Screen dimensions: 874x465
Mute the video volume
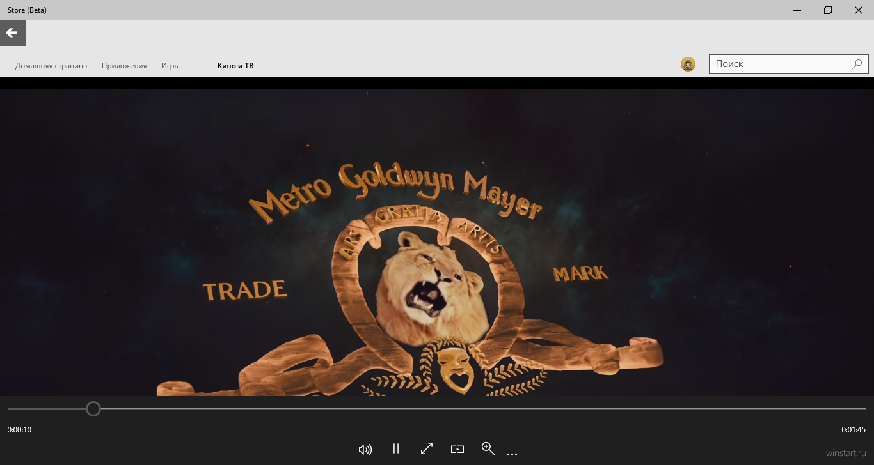365,449
